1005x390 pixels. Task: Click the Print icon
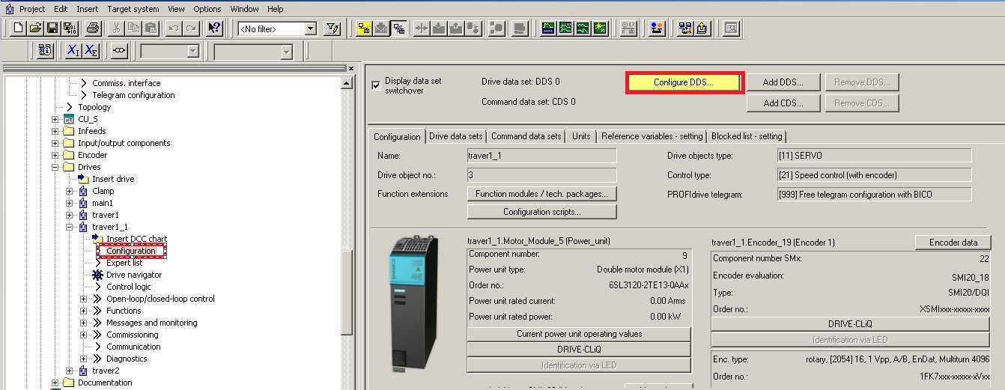(93, 28)
